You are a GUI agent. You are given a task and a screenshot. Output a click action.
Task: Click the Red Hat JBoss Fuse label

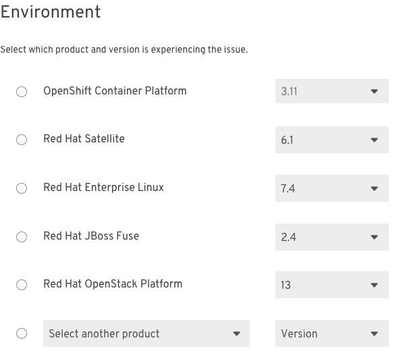tap(91, 236)
